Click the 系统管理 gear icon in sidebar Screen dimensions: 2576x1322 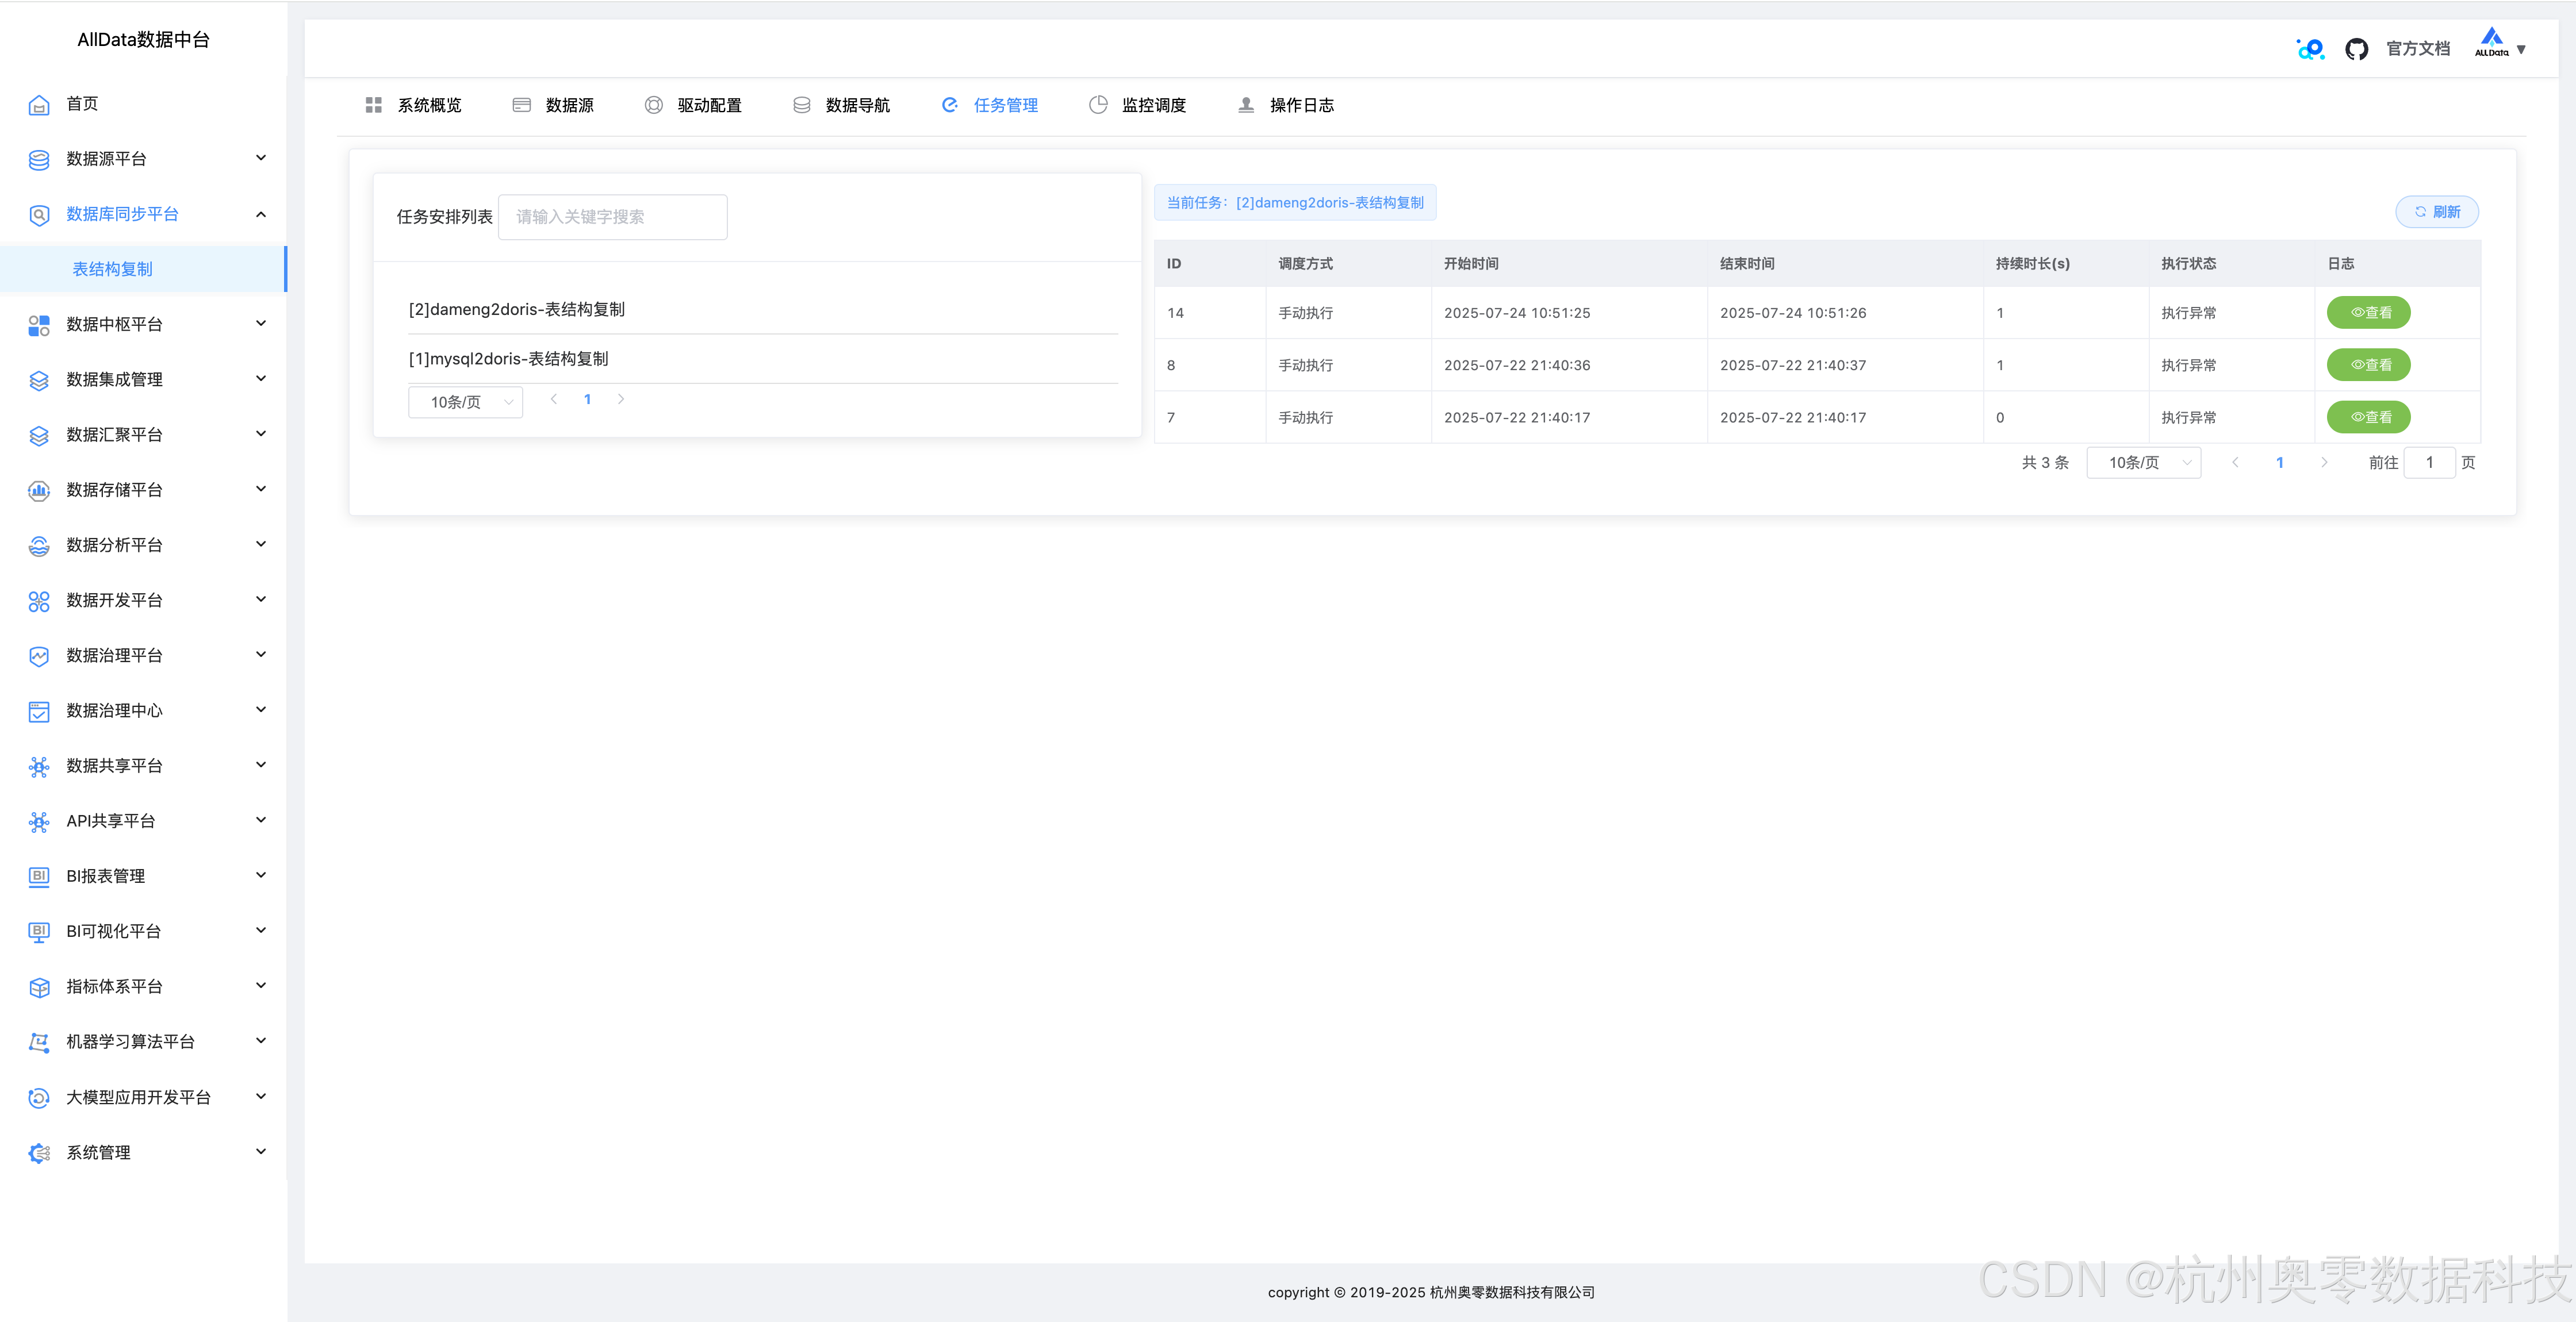point(39,1153)
